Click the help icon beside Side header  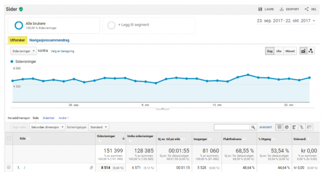click(29, 138)
